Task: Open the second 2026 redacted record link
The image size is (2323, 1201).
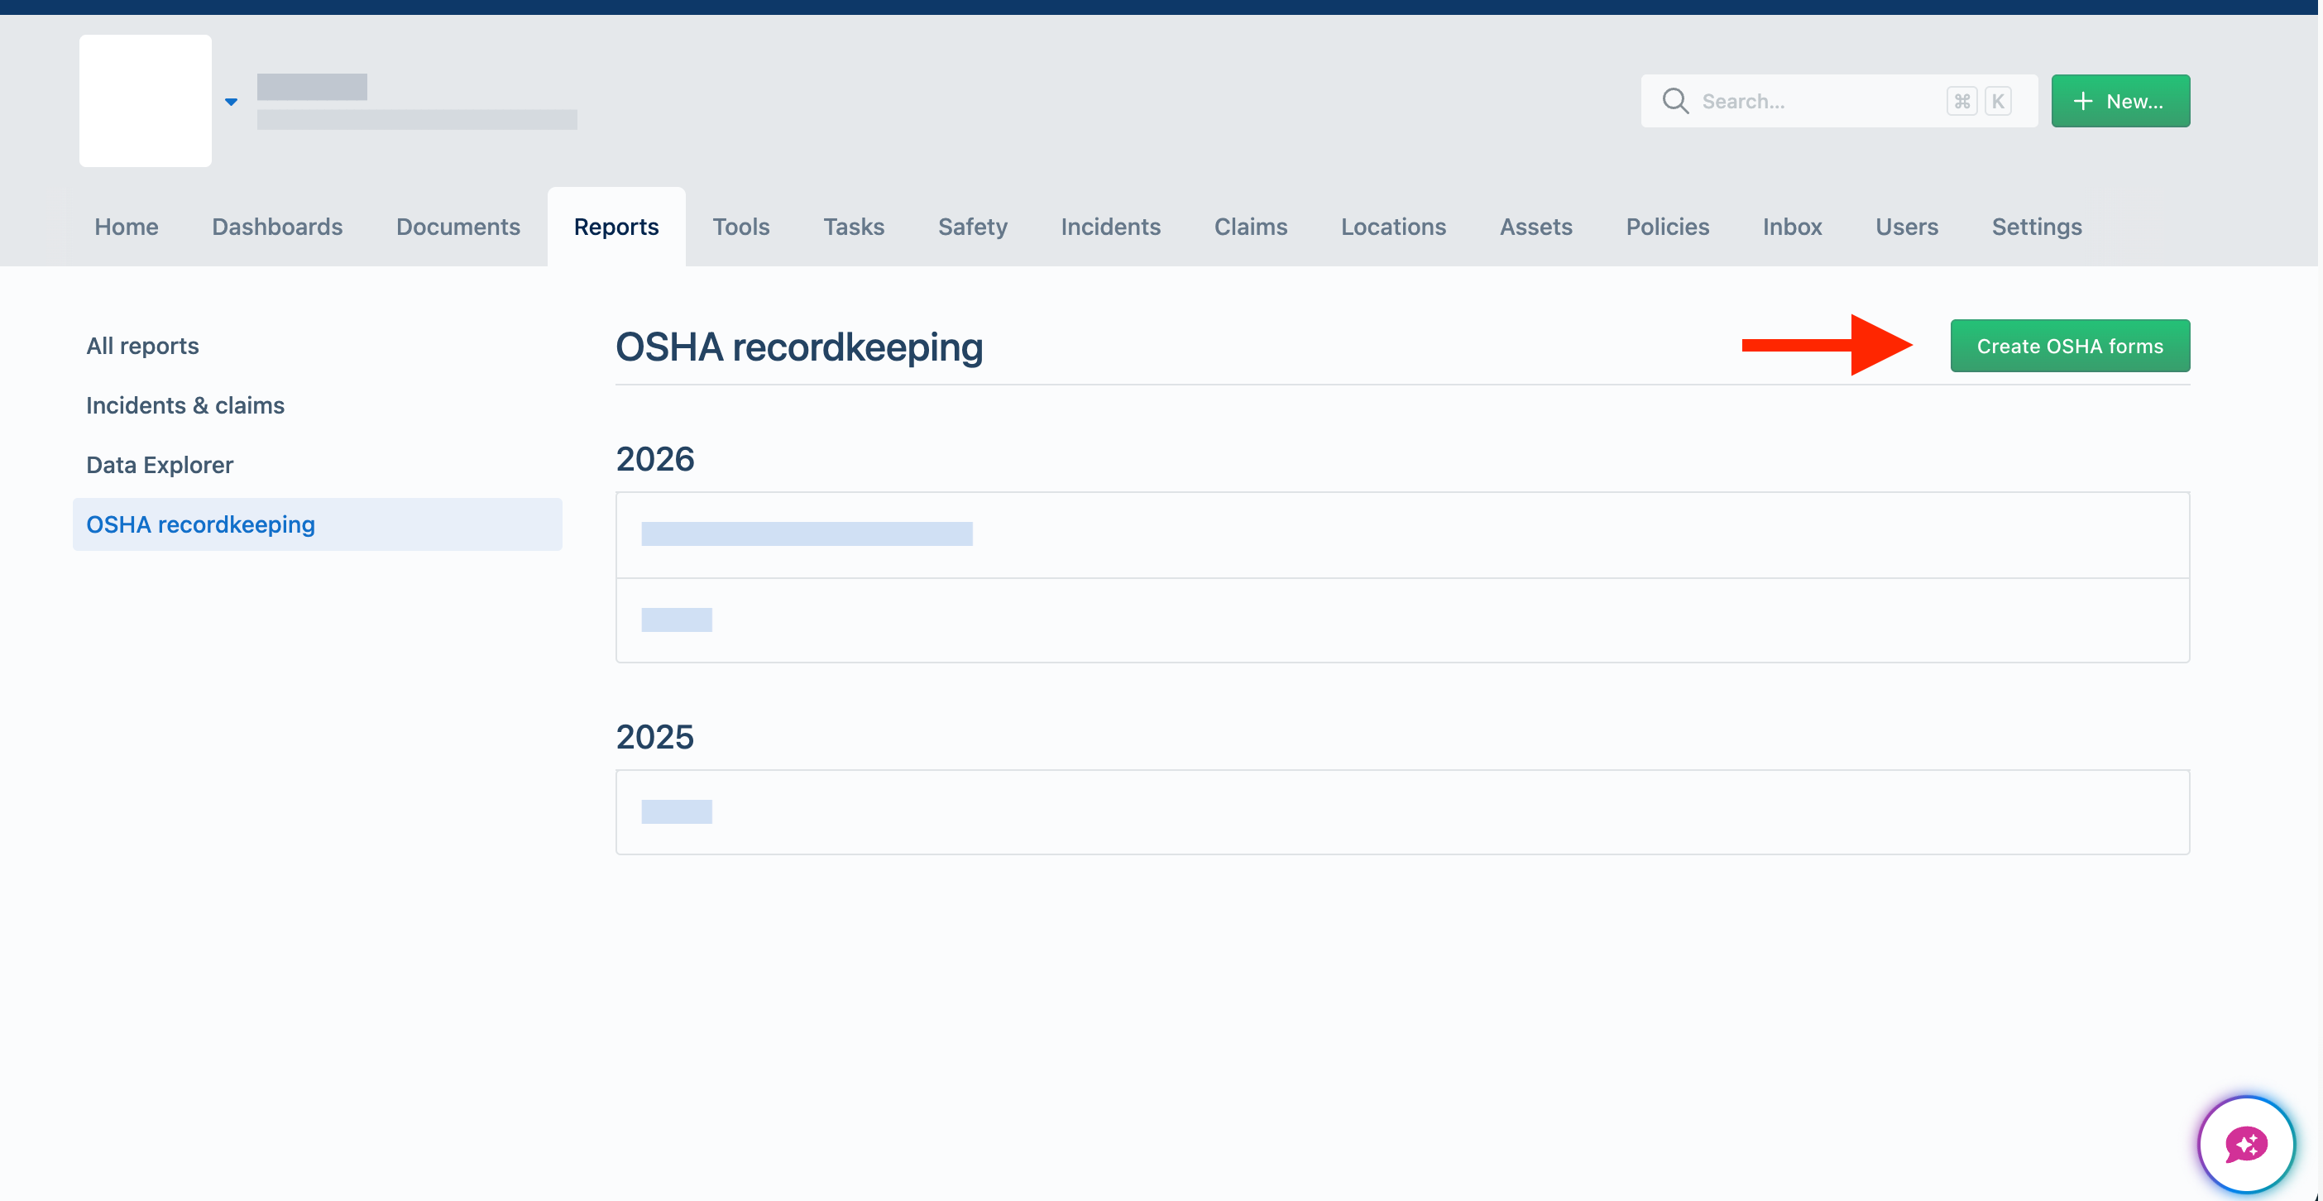Action: pos(677,620)
